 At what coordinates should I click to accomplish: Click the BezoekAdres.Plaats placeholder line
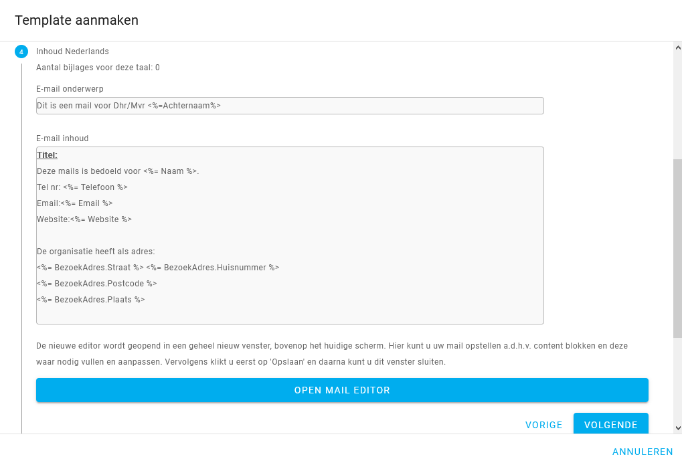91,300
